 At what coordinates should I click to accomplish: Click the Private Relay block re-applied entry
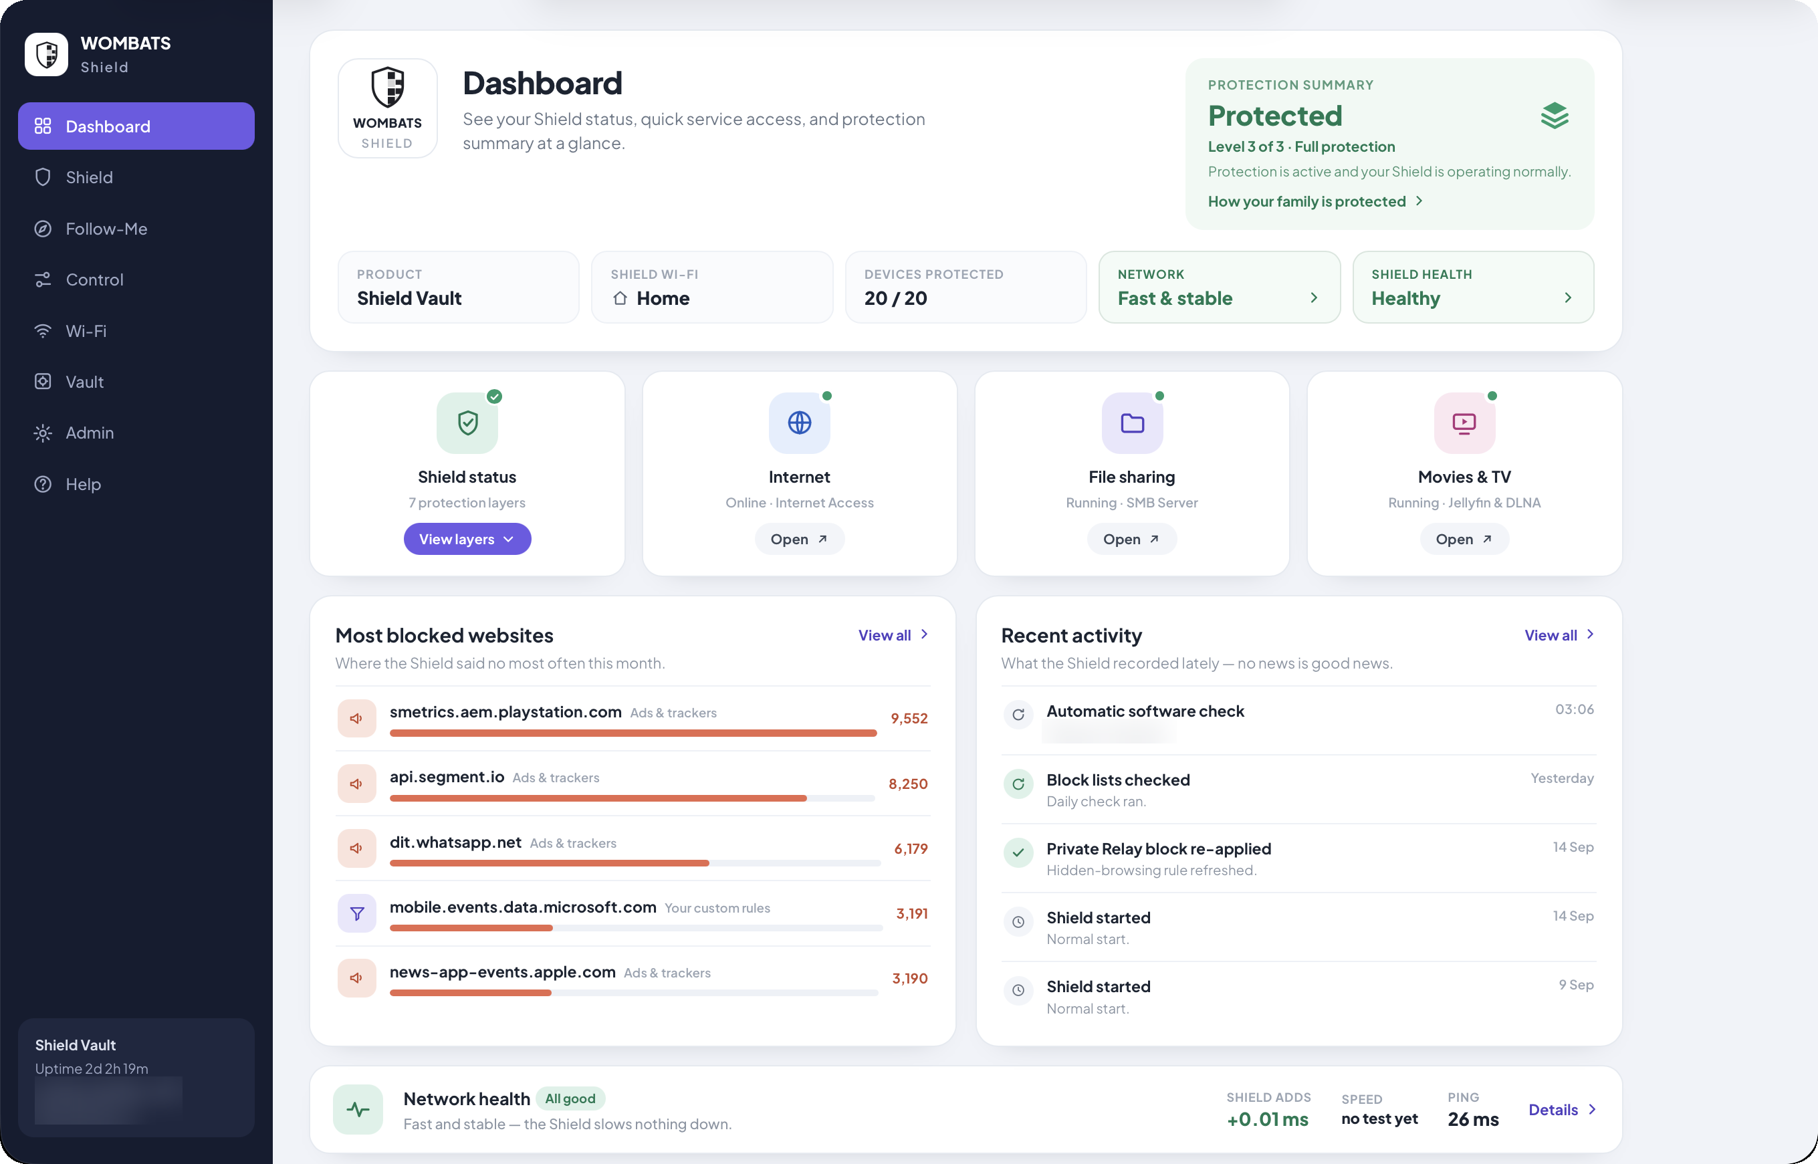(1298, 858)
